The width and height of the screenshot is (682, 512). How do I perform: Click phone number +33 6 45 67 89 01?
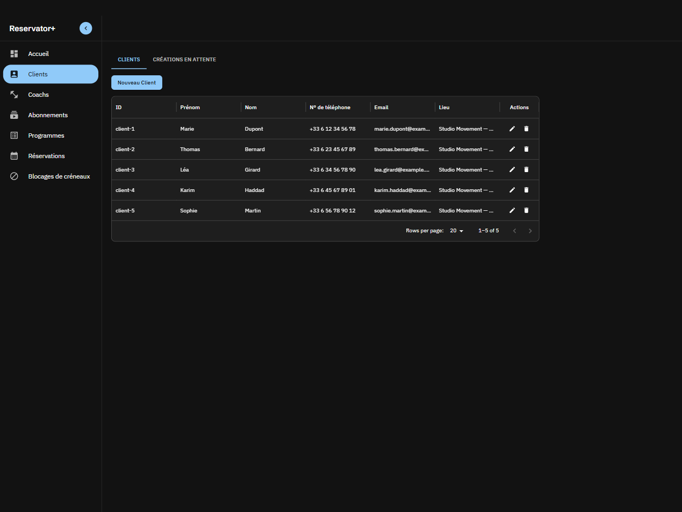point(333,190)
